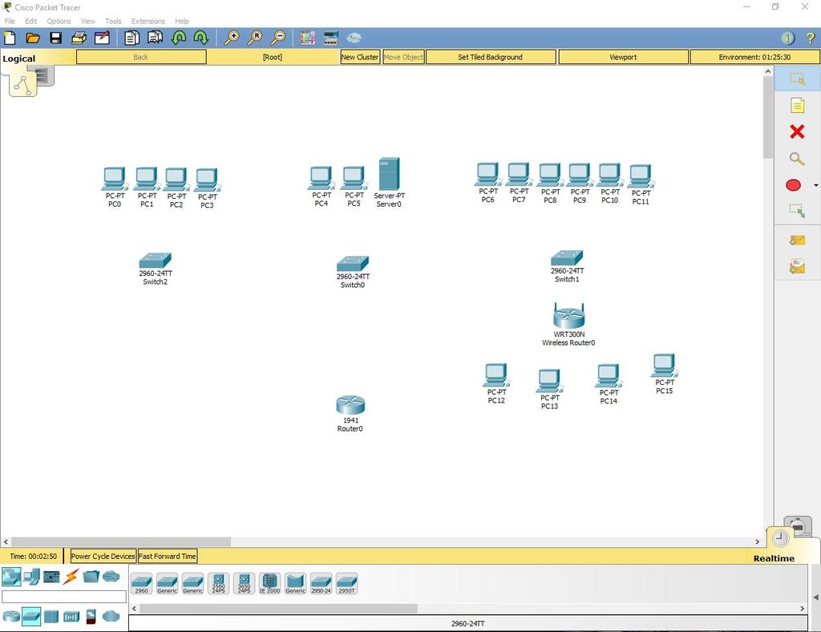Click the Power Cycle Devices button

(x=103, y=556)
